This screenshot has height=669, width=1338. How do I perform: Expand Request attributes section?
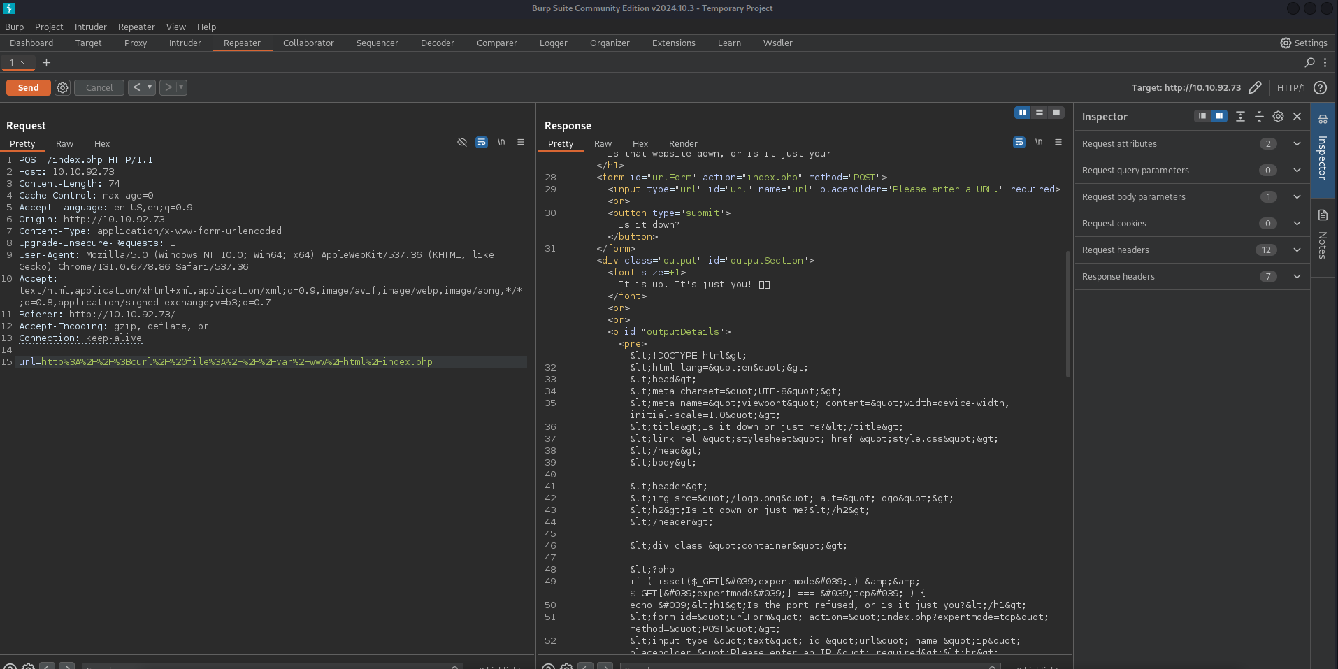1192,143
